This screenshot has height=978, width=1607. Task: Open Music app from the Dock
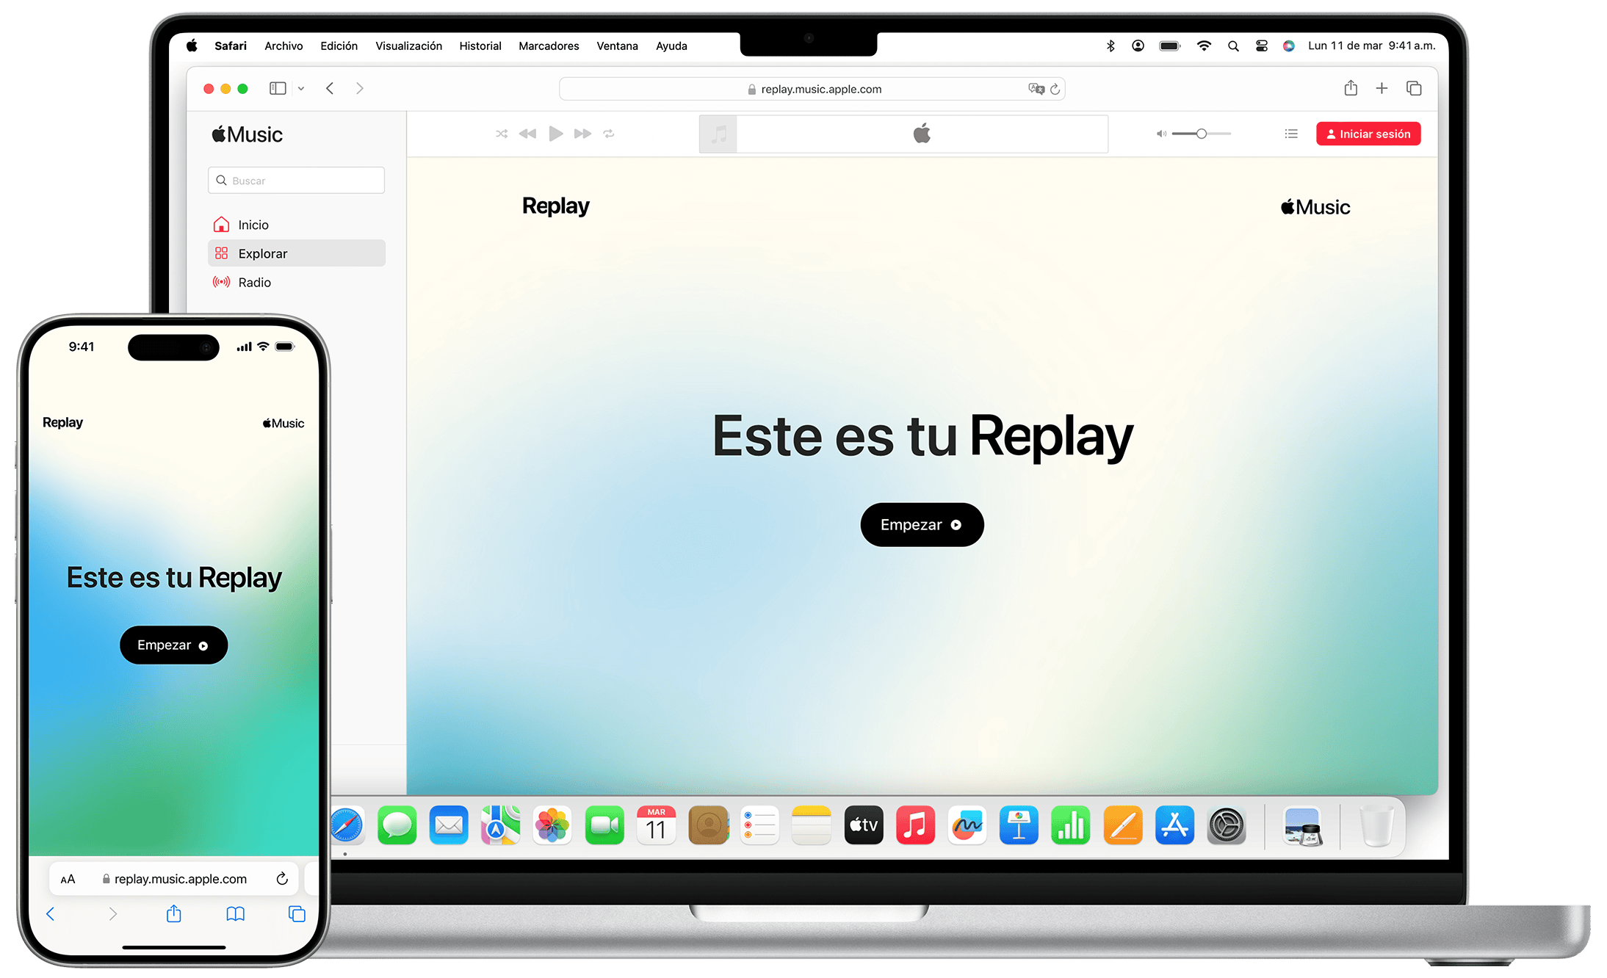pos(915,826)
